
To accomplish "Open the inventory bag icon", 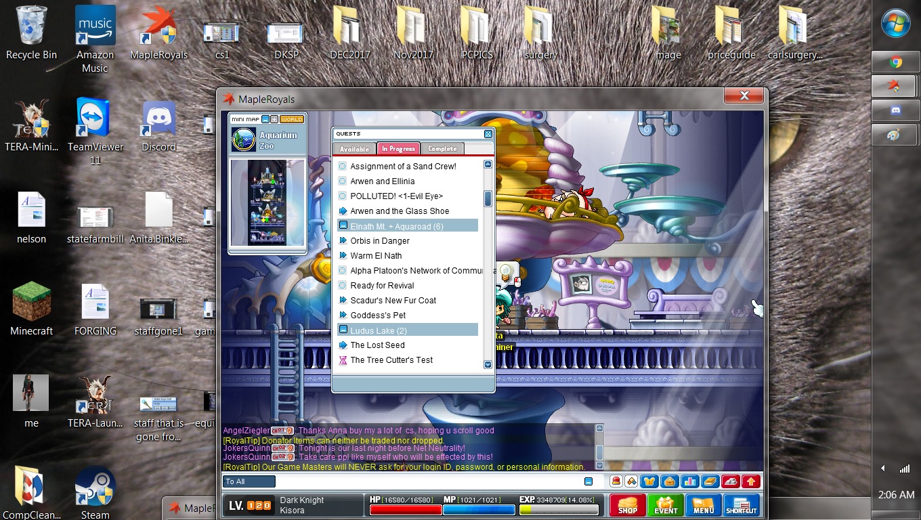I will tap(670, 481).
